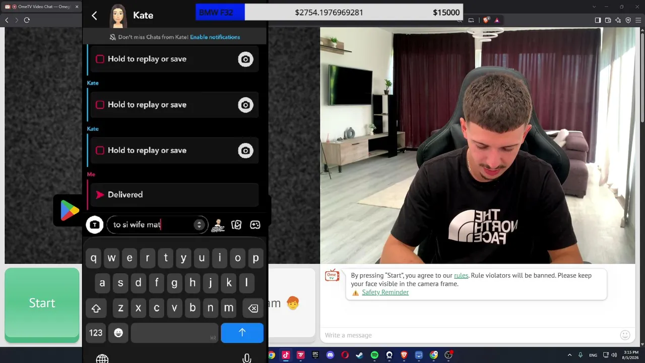Image resolution: width=645 pixels, height=363 pixels.
Task: Tap camera icon on first snap row
Action: (245, 59)
